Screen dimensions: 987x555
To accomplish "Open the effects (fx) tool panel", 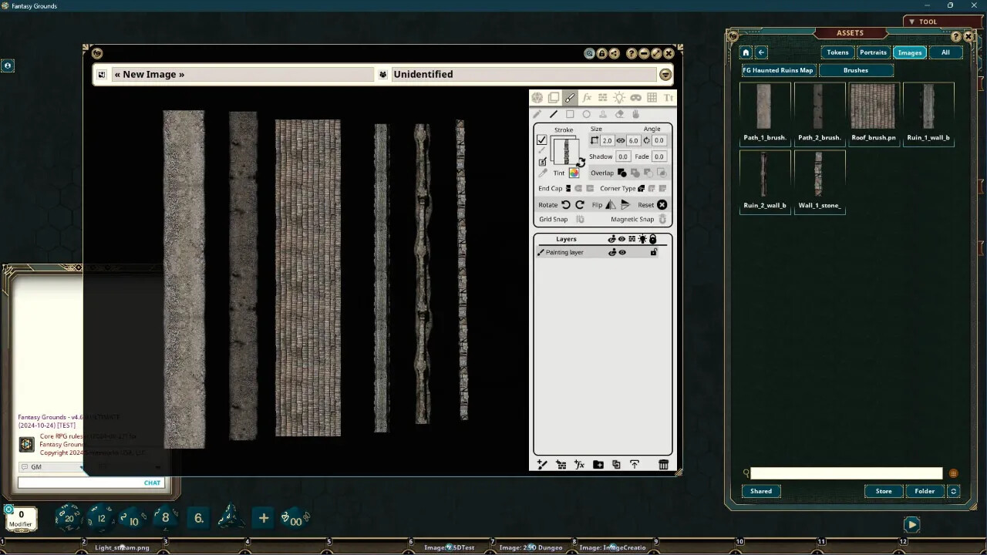I will [x=587, y=98].
